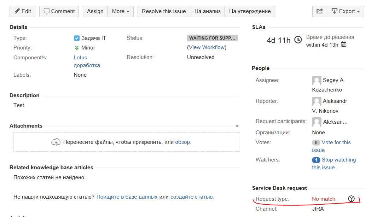366x217 pixels.
Task: Click the upload cloud icon
Action: [56, 142]
